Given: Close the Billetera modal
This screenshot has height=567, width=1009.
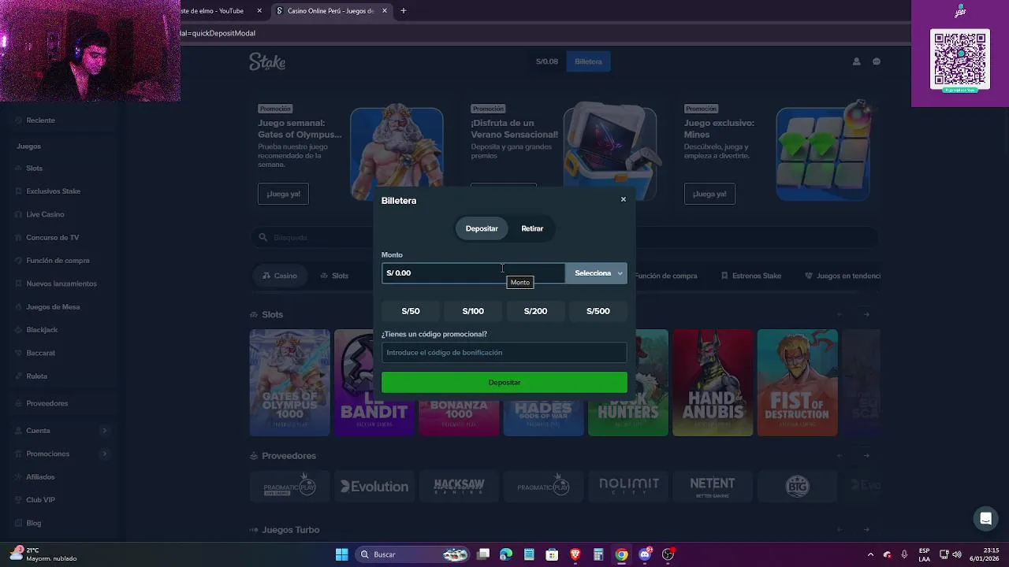Looking at the screenshot, I should pos(623,199).
